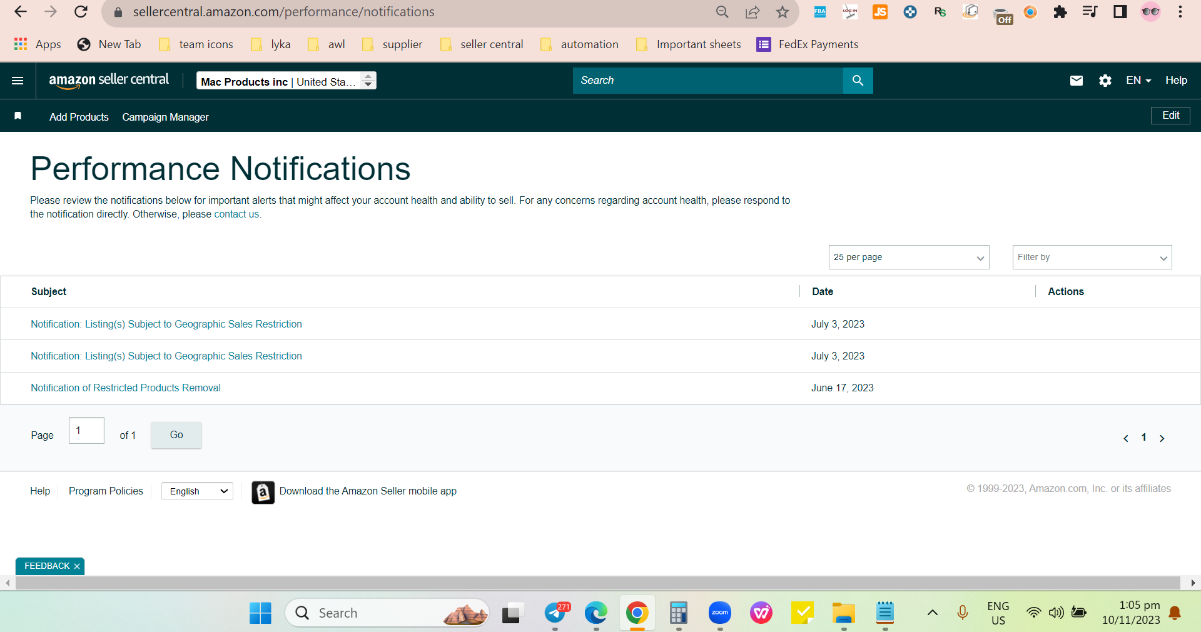This screenshot has height=632, width=1201.
Task: Click the horizontal scrollbar
Action: (597, 583)
